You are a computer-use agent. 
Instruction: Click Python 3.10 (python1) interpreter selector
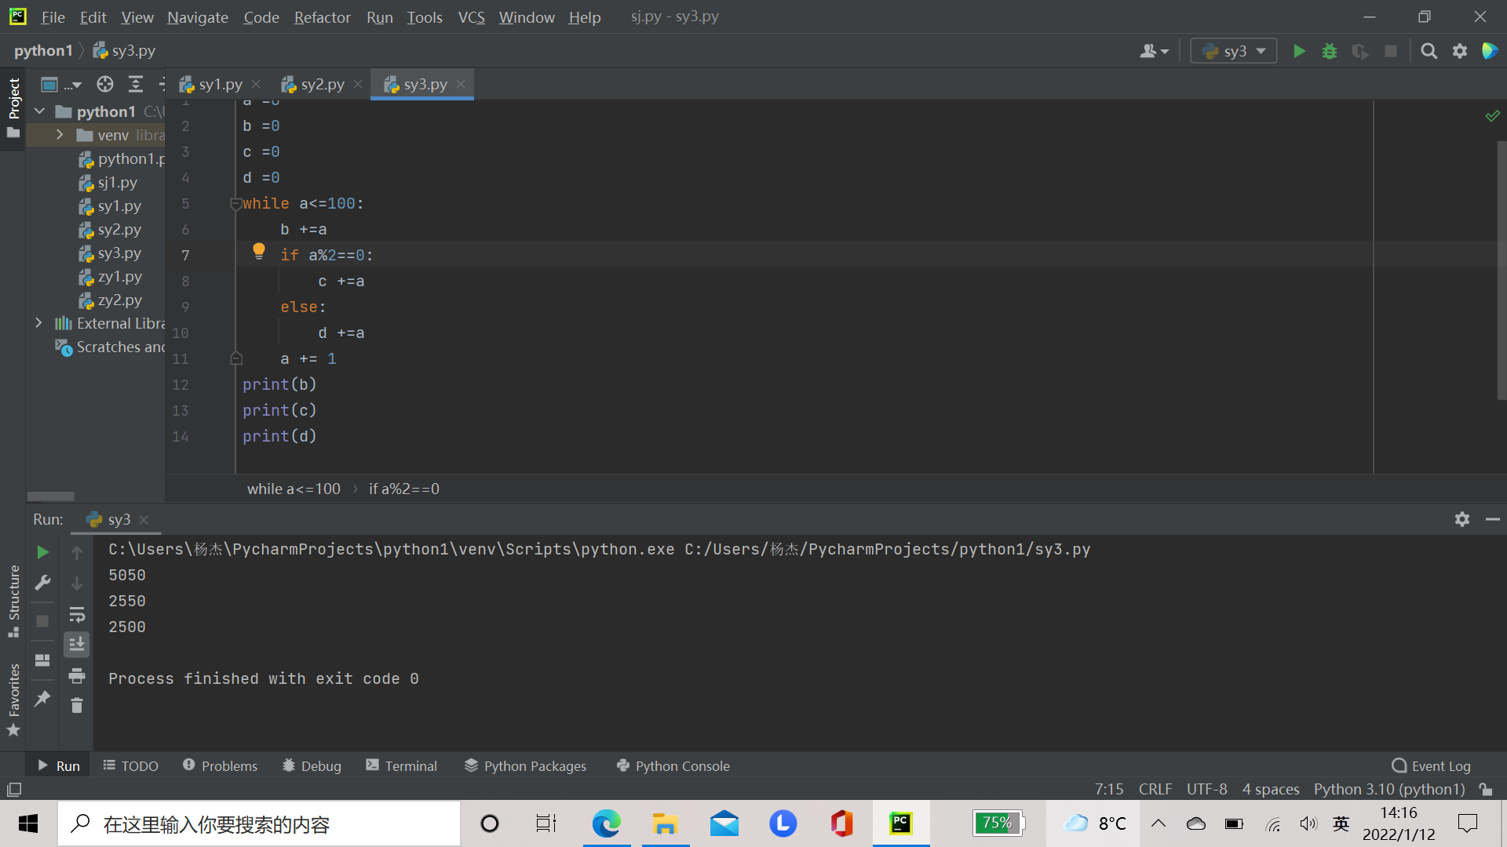(1389, 789)
